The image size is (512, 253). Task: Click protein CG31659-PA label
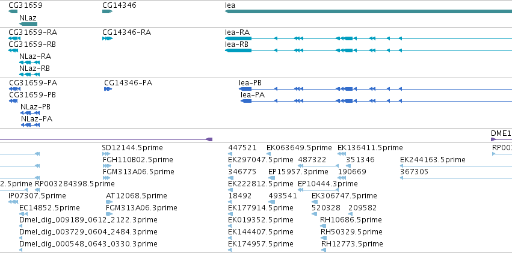point(33,83)
